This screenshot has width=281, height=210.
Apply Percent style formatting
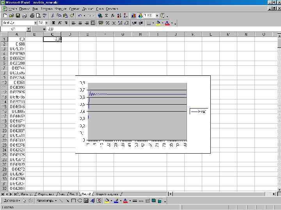coord(107,23)
